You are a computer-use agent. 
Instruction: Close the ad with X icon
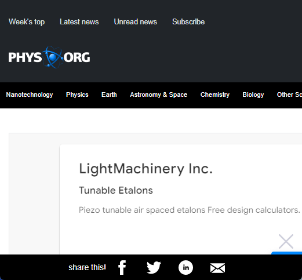(286, 241)
